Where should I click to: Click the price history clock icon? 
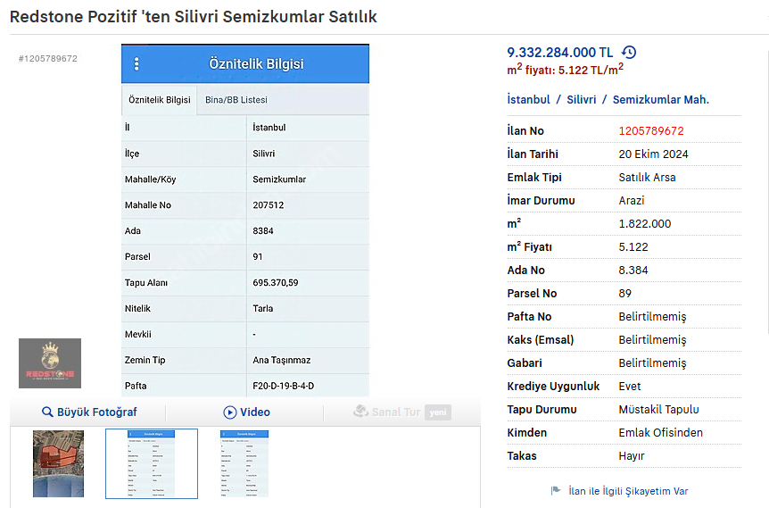point(629,53)
